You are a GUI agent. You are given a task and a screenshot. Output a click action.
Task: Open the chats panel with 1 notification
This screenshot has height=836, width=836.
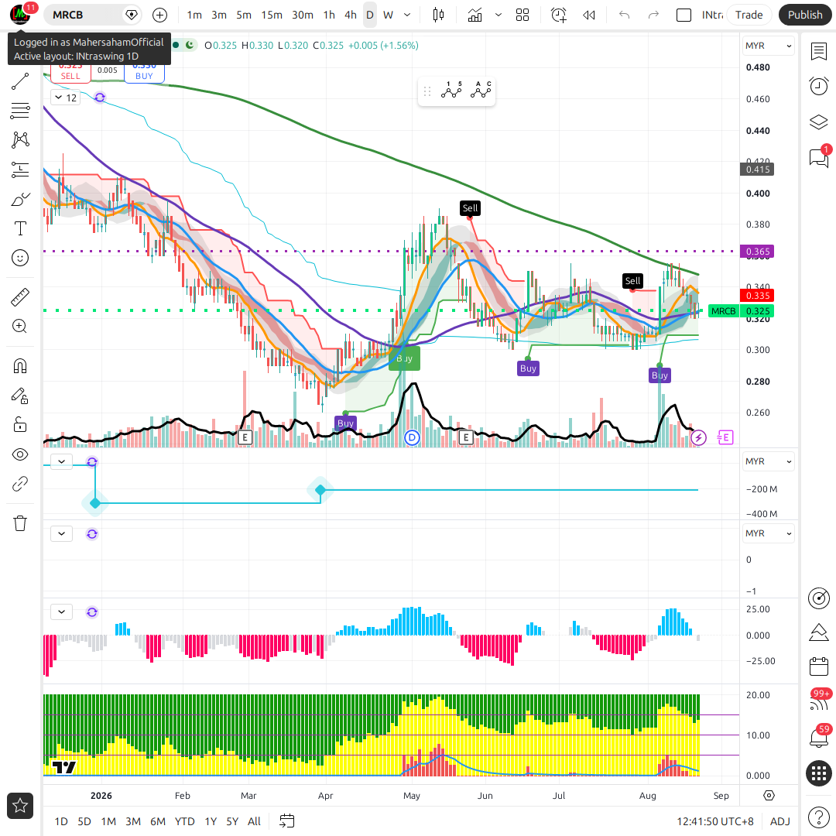click(x=819, y=157)
